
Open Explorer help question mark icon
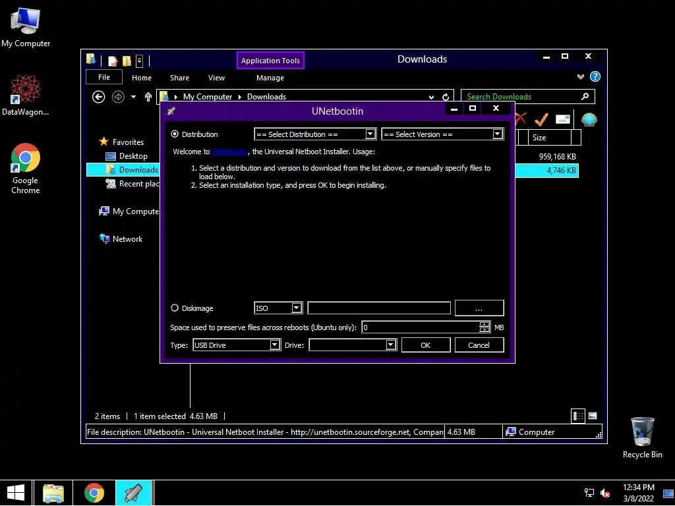595,76
